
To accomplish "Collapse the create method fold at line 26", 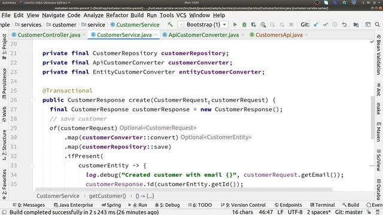I will coord(32,100).
